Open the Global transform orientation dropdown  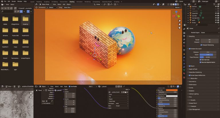pyautogui.click(x=98, y=4)
